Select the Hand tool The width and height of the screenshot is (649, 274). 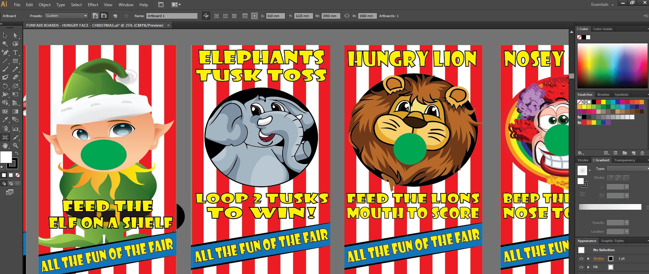[5, 146]
